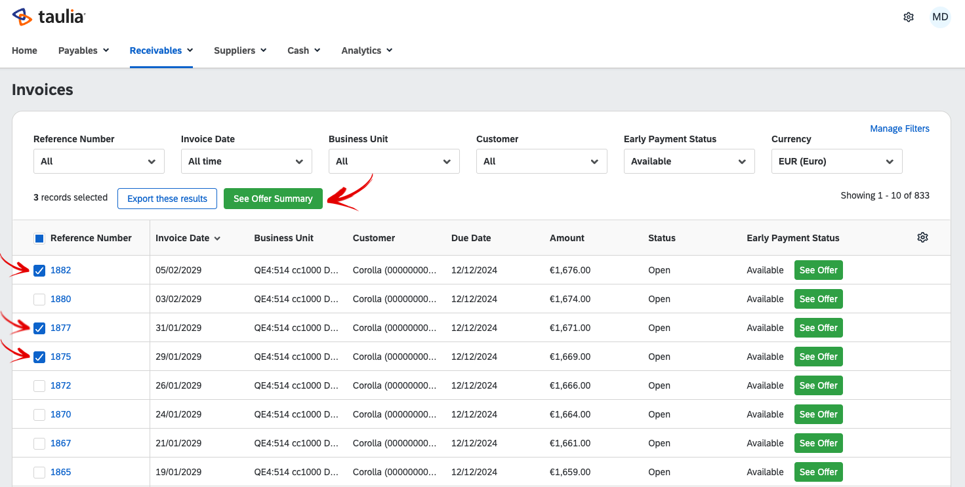Check the checkbox for invoice 1872
This screenshot has width=965, height=487.
coord(39,386)
